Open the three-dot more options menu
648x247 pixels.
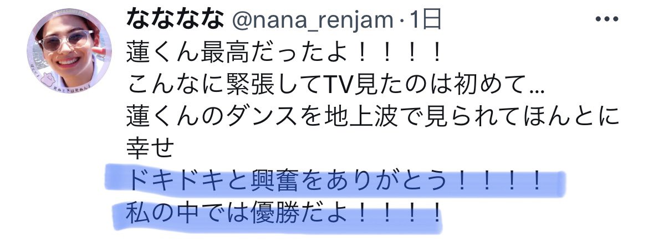click(x=606, y=19)
